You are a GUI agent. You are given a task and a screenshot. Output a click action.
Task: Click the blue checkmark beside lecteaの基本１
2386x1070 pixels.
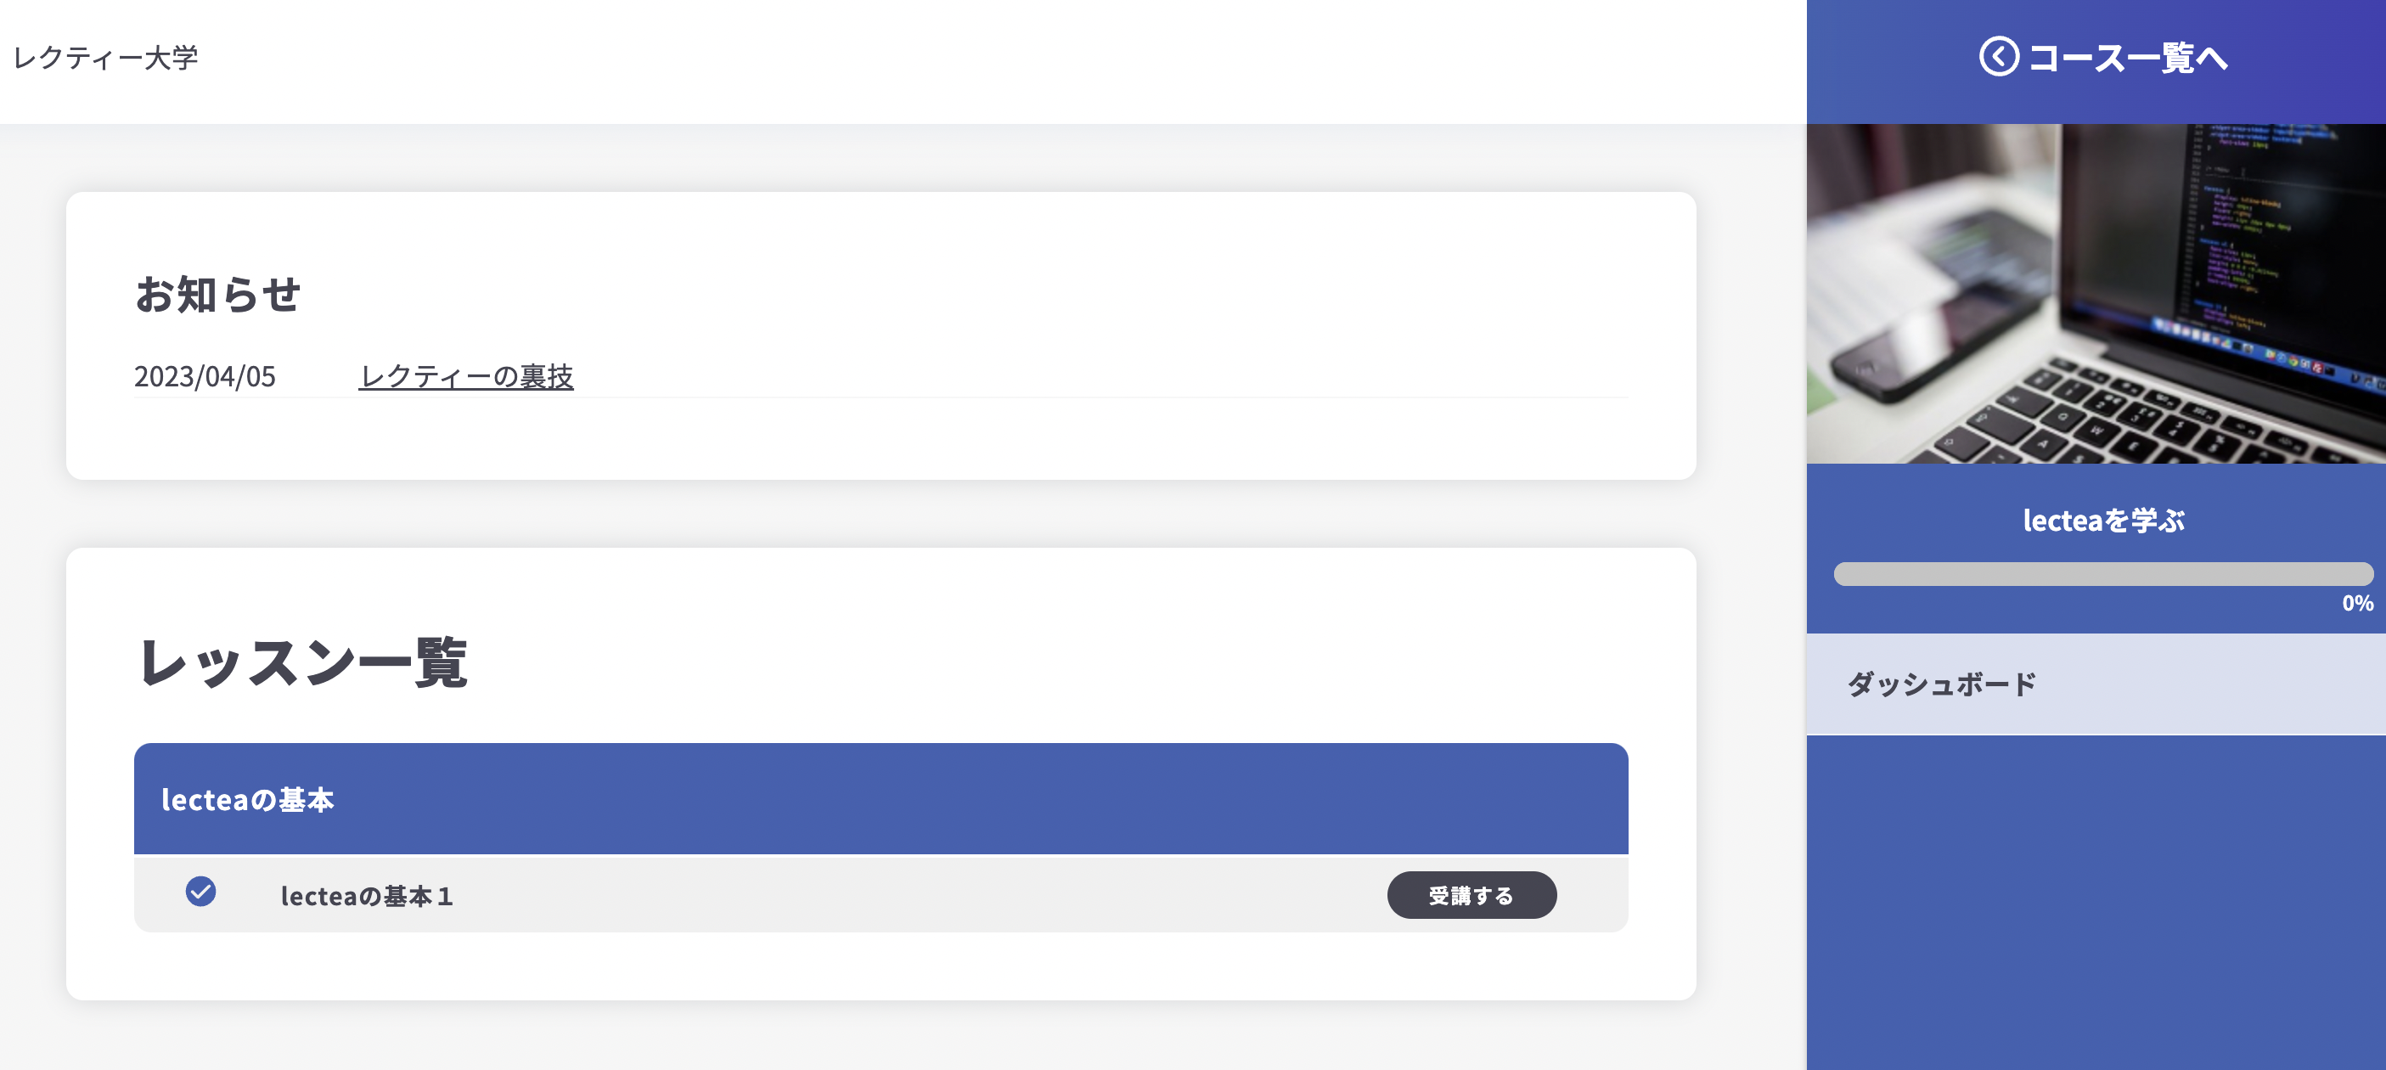point(201,893)
